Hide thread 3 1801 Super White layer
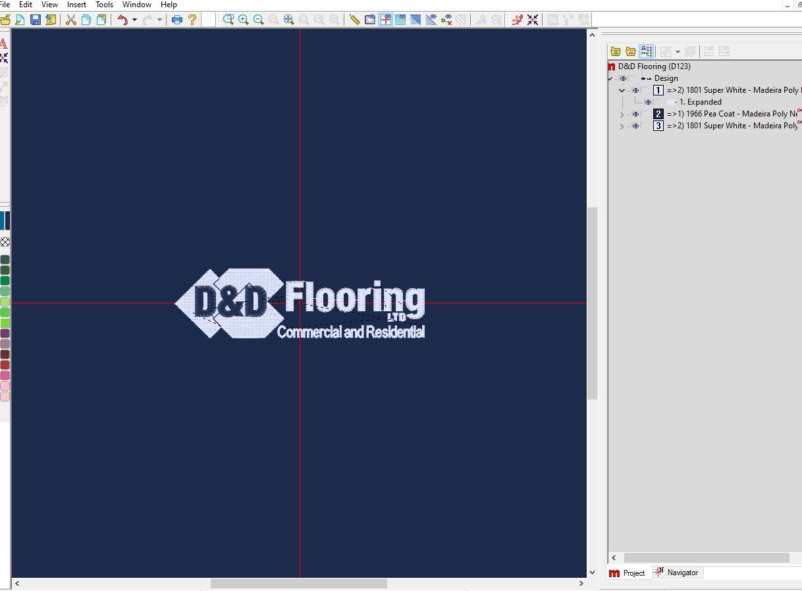This screenshot has width=802, height=591. [635, 126]
